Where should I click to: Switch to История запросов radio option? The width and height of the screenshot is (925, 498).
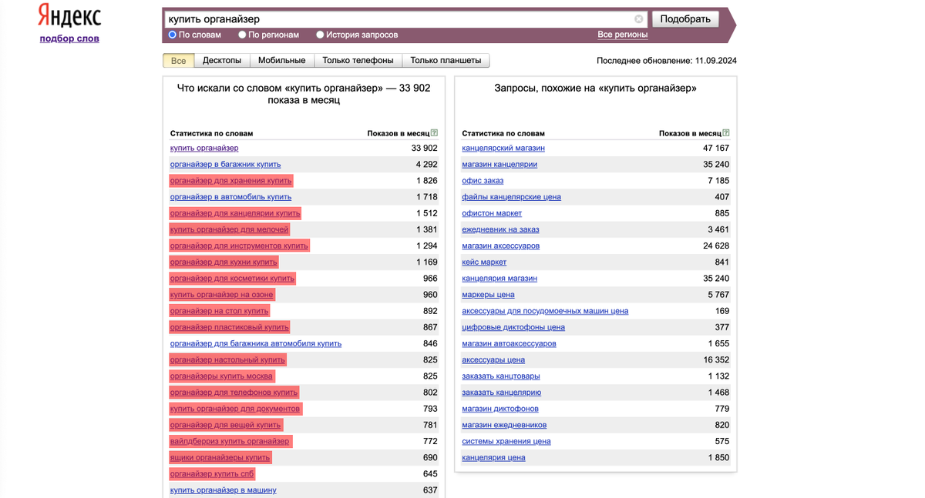point(320,35)
